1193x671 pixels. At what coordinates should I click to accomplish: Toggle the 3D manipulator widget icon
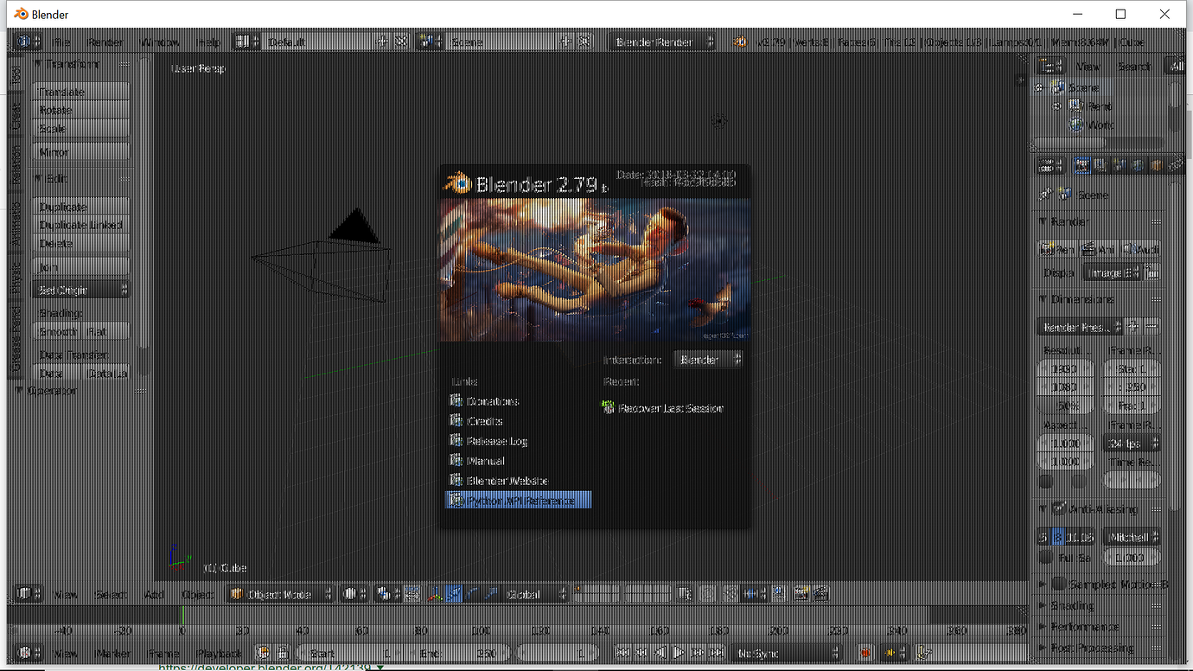435,594
